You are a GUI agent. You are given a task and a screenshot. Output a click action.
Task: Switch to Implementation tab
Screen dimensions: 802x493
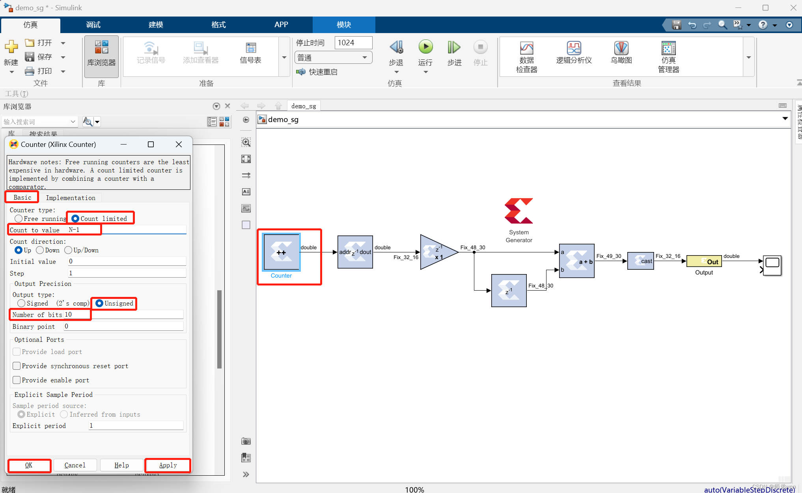70,198
